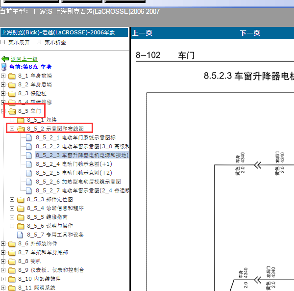Viewport: 294px width, 291px height.
Task: Select 8_5_2_3 车窗升降器电机电源和接地 entry
Action: tap(82, 155)
